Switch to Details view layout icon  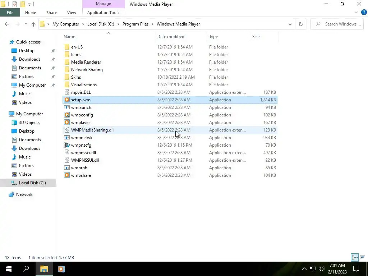coord(355,257)
